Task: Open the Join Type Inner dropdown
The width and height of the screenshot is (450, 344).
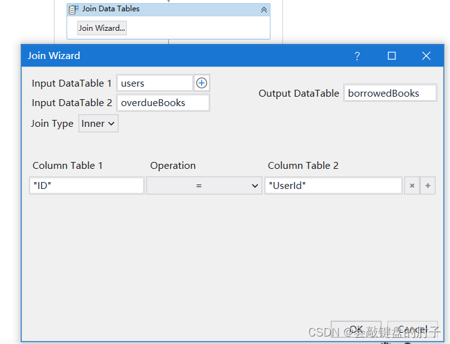Action: [x=99, y=124]
